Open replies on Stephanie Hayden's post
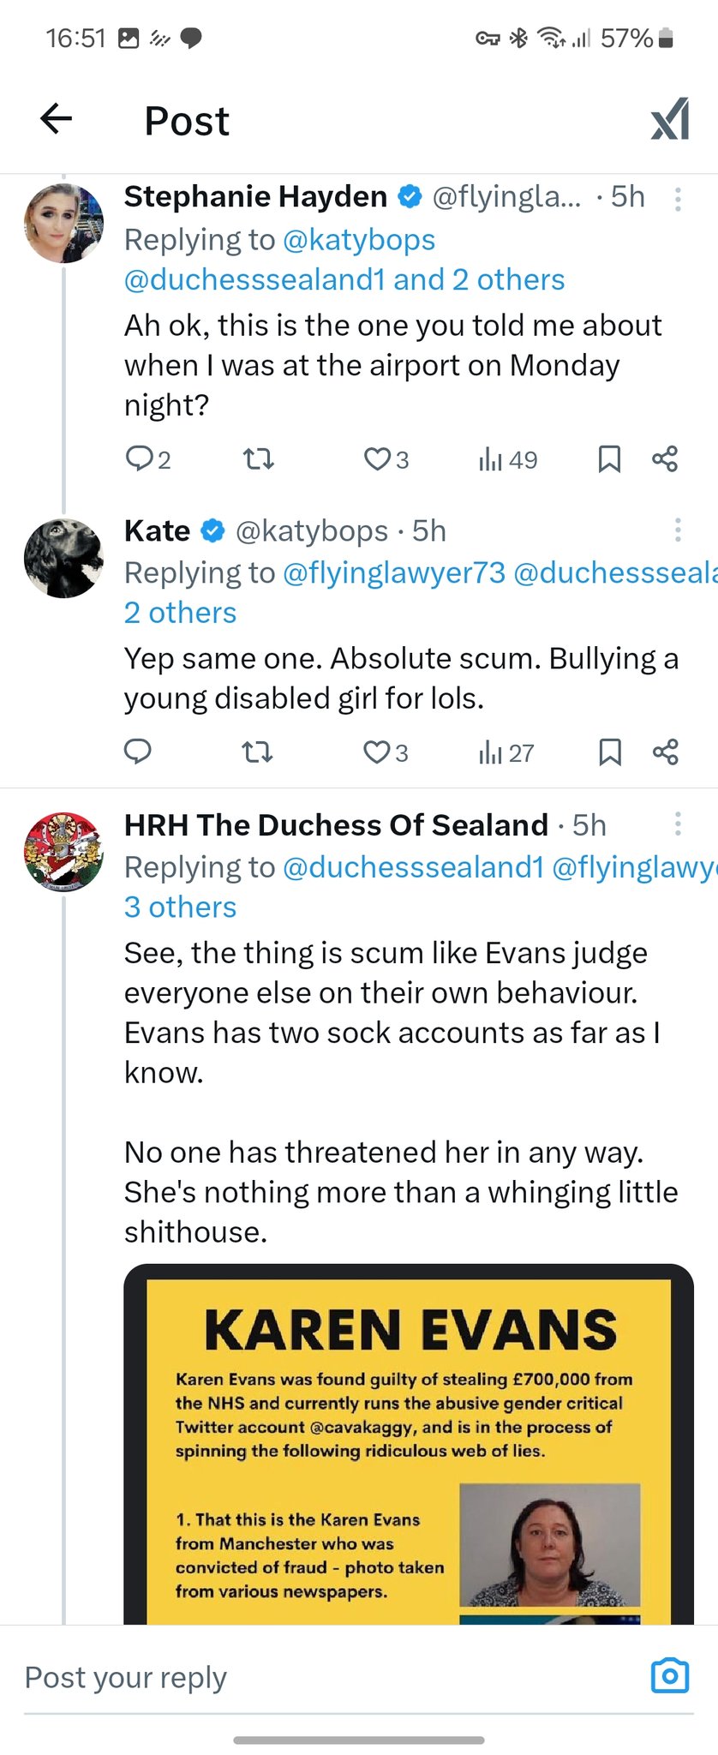This screenshot has height=1755, width=718. (139, 459)
